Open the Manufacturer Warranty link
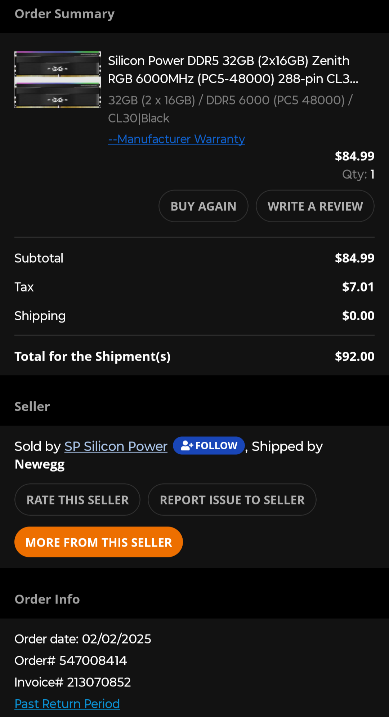 click(176, 139)
